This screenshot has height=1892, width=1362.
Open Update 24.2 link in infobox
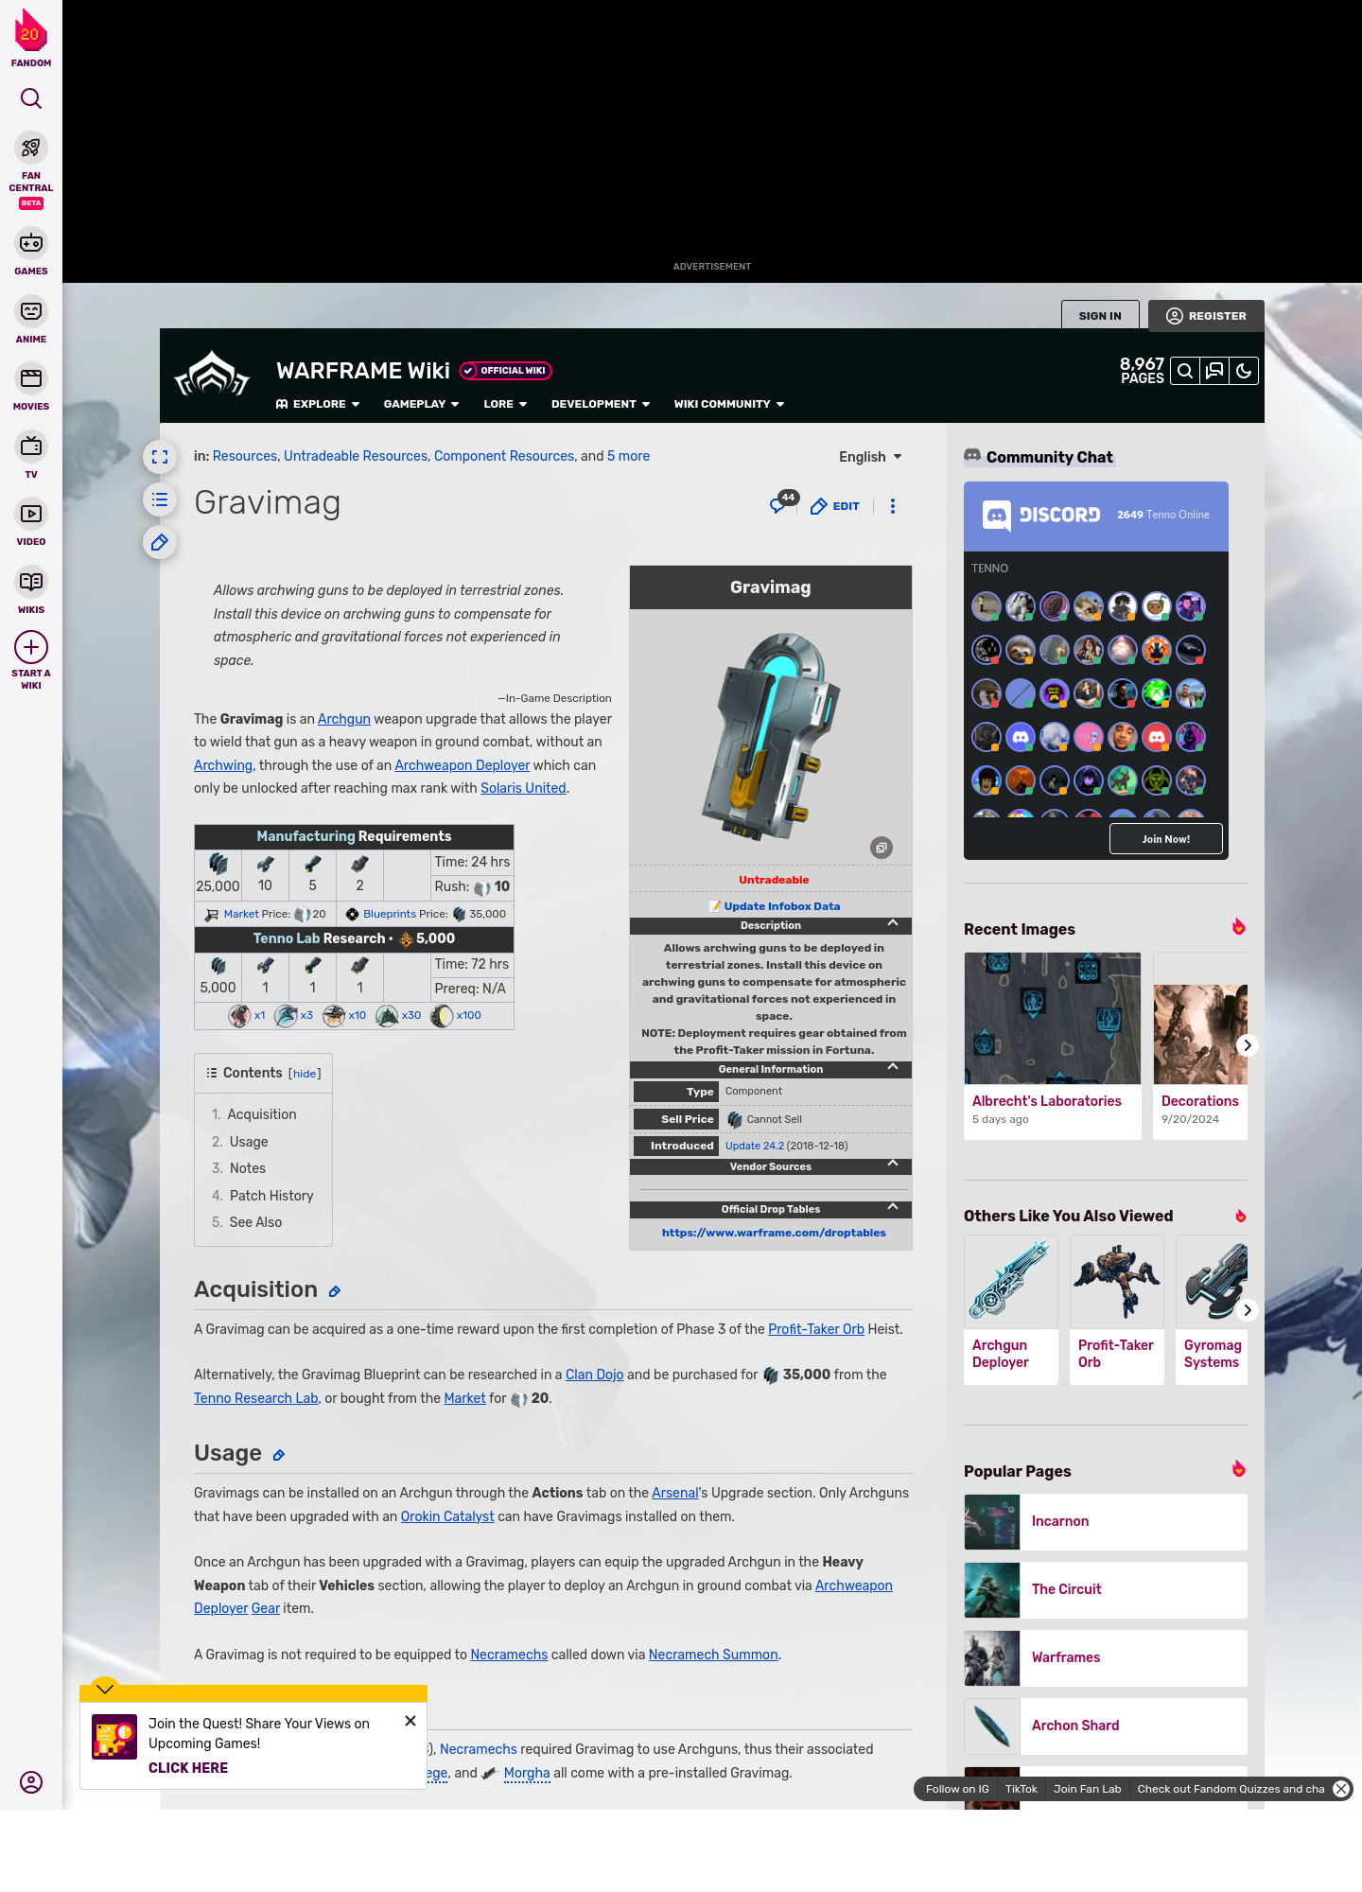pyautogui.click(x=755, y=1146)
